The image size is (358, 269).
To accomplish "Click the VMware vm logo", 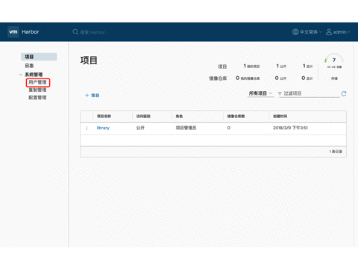I will (x=13, y=32).
